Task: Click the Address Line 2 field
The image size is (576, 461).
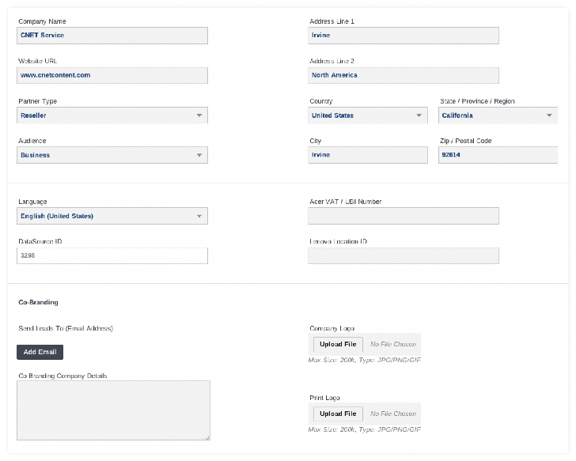Action: point(404,75)
